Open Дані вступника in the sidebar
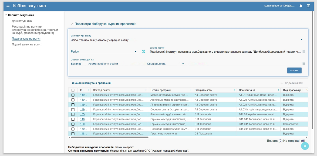 coord(22,21)
